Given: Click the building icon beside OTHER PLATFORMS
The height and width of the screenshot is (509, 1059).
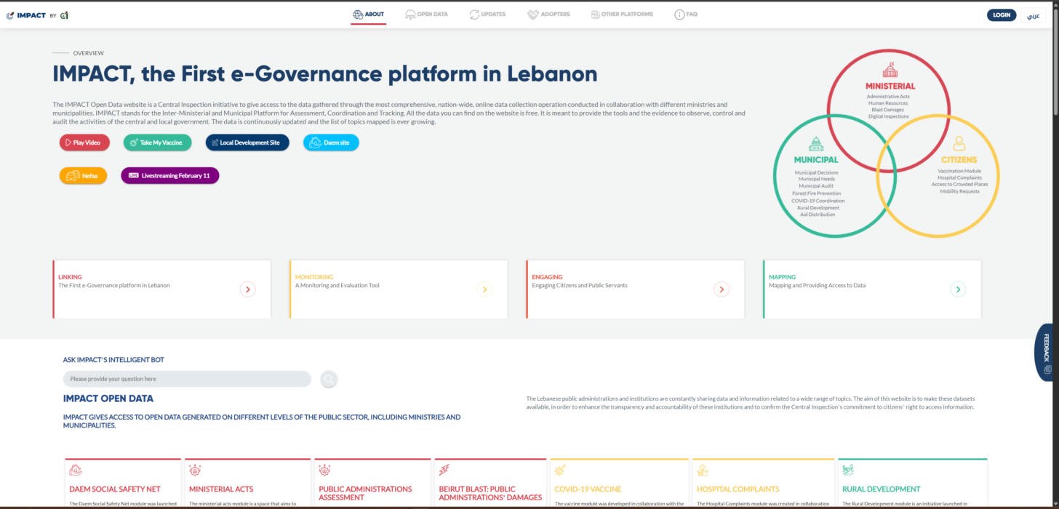Looking at the screenshot, I should click(x=596, y=15).
